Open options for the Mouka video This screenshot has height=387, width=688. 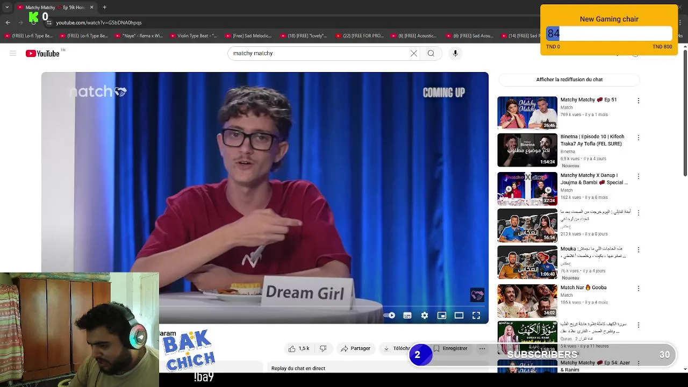[639, 250]
